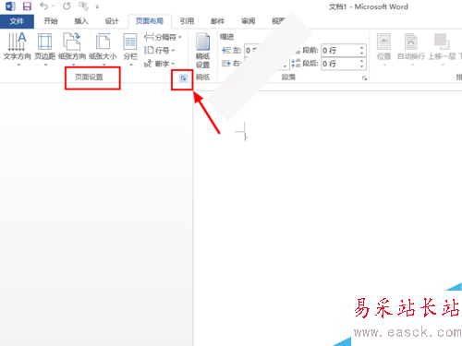Open the 文字方向 text direction tool

[18, 49]
